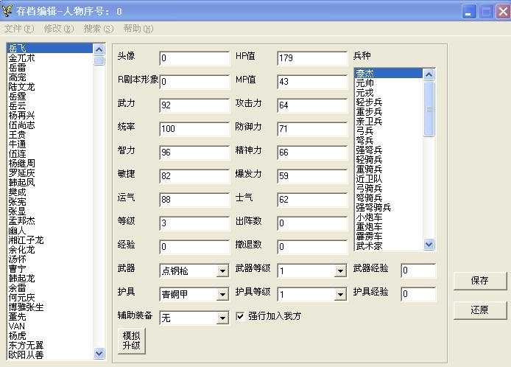This screenshot has height=367, width=511.
Task: Click the app icon in title bar
Action: click(9, 11)
